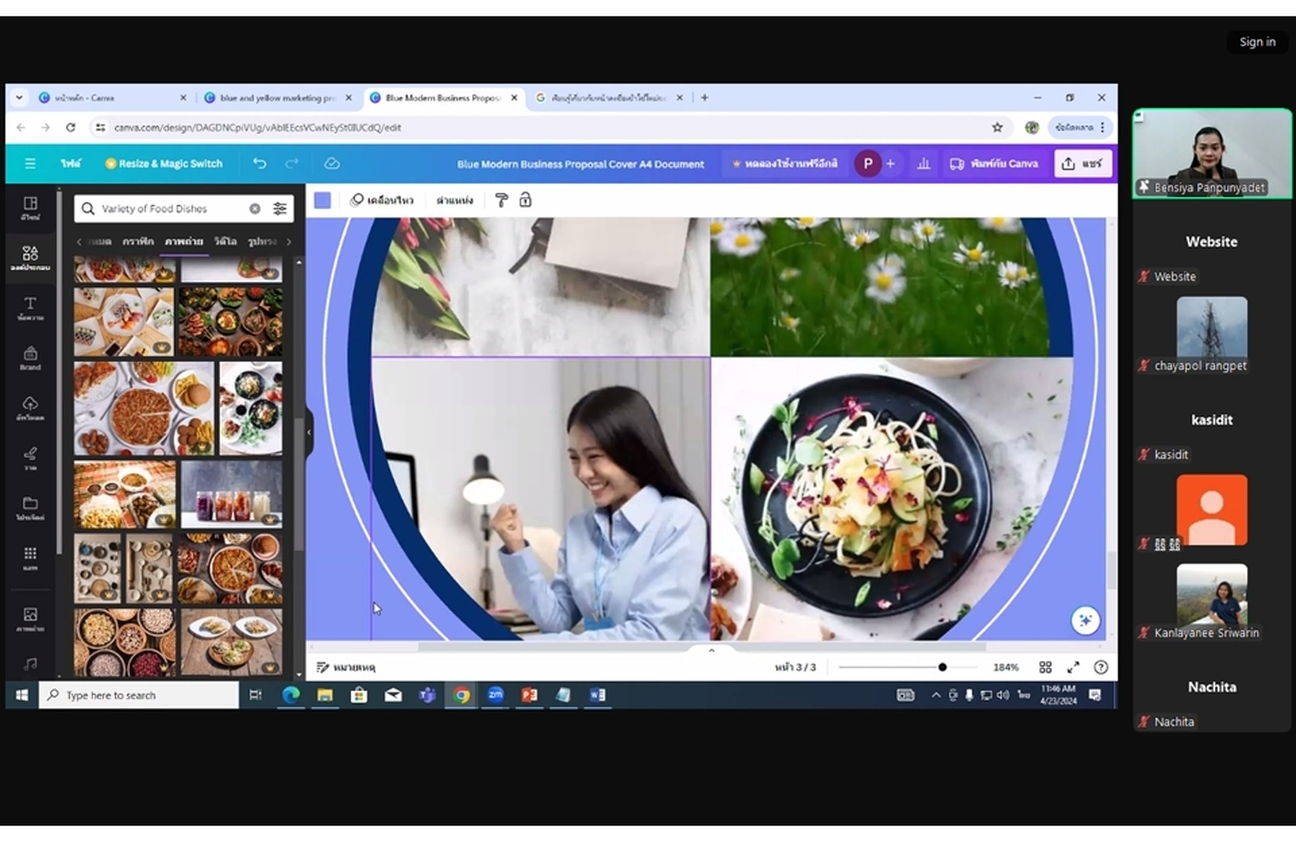Open Zoom from the Windows taskbar
The height and width of the screenshot is (842, 1296).
click(495, 695)
